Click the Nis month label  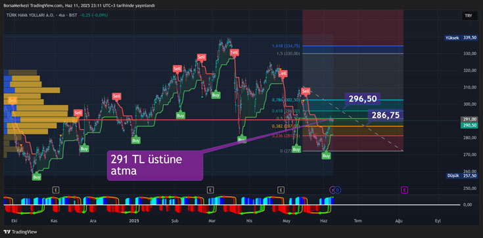[x=249, y=221]
